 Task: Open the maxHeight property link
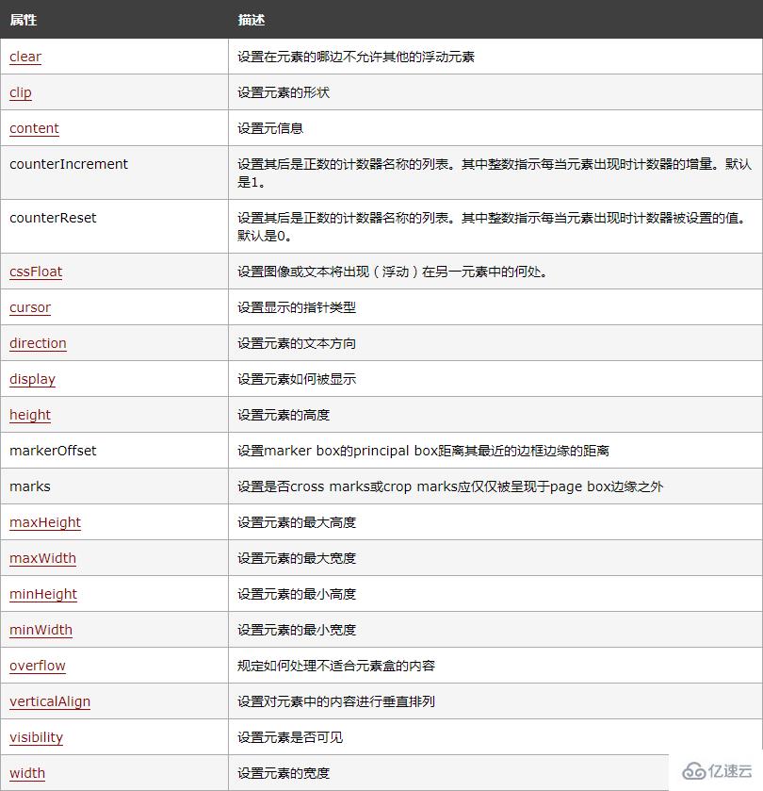pos(45,522)
